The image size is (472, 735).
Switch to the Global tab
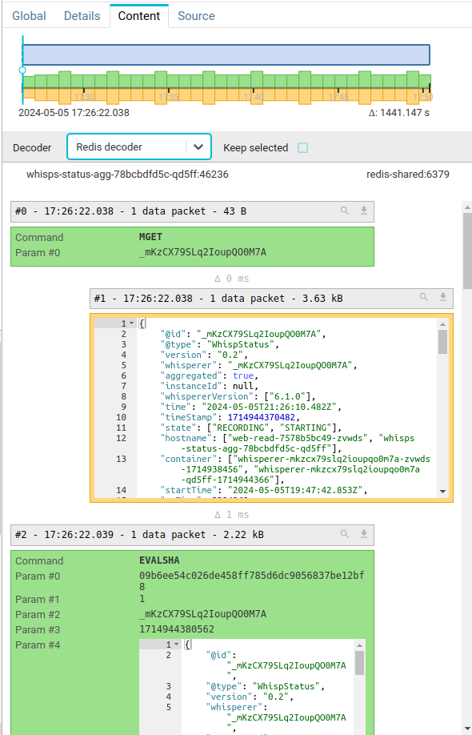[x=29, y=15]
